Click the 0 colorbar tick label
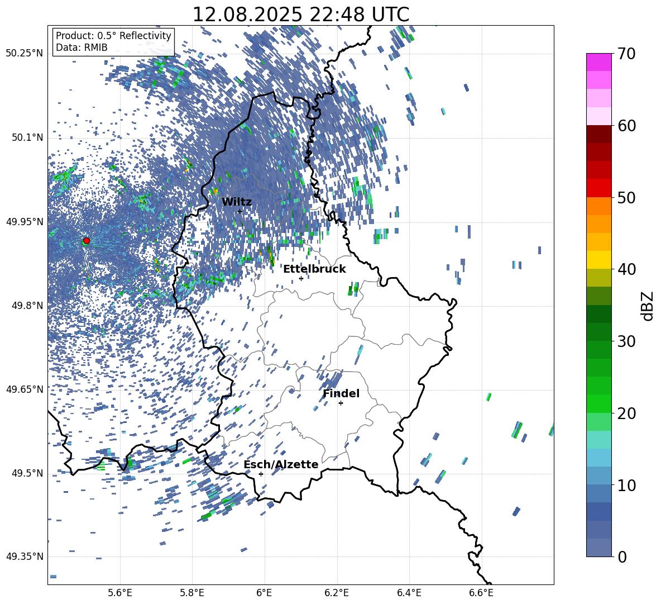Image resolution: width=661 pixels, height=604 pixels. click(x=622, y=557)
